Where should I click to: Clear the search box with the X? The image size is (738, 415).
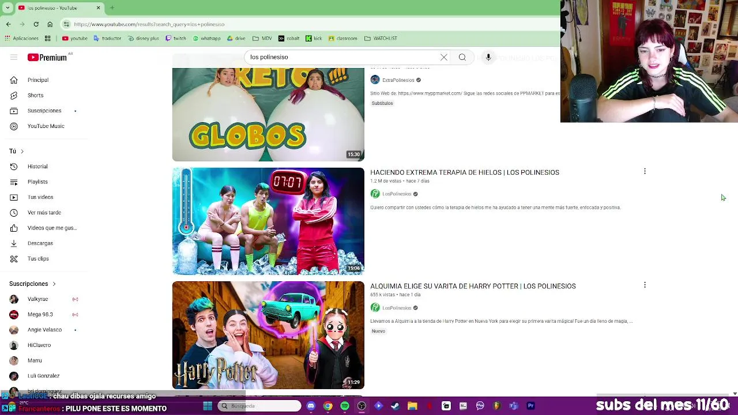(x=444, y=57)
